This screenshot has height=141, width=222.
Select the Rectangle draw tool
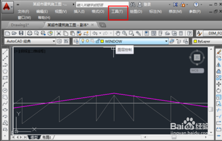(5, 78)
